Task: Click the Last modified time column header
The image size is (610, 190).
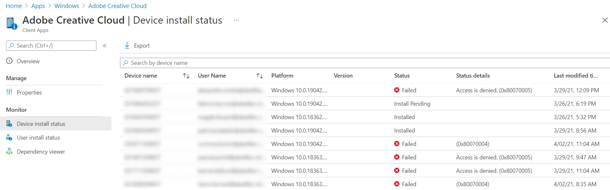Action: coord(576,76)
